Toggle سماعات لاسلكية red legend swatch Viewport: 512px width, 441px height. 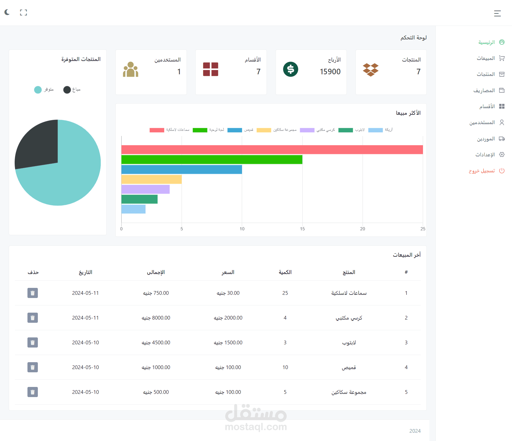click(x=157, y=130)
